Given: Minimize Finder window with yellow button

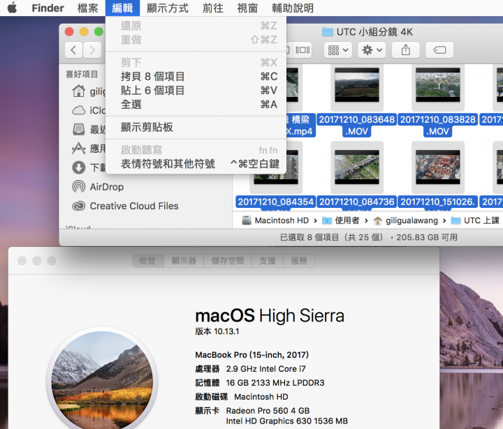Looking at the screenshot, I should pyautogui.click(x=84, y=31).
